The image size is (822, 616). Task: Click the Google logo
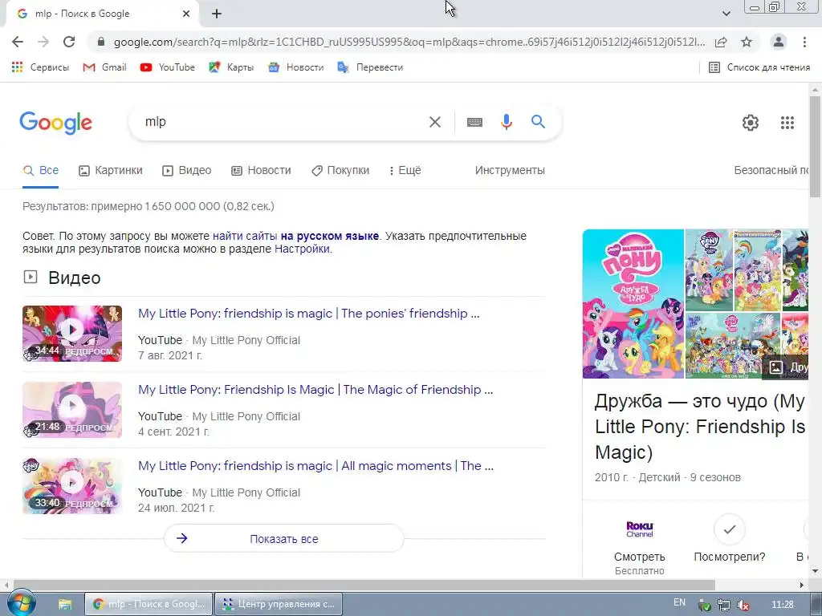coord(55,123)
